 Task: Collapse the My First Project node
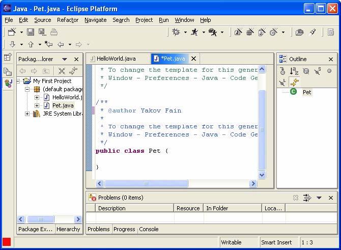click(18, 81)
